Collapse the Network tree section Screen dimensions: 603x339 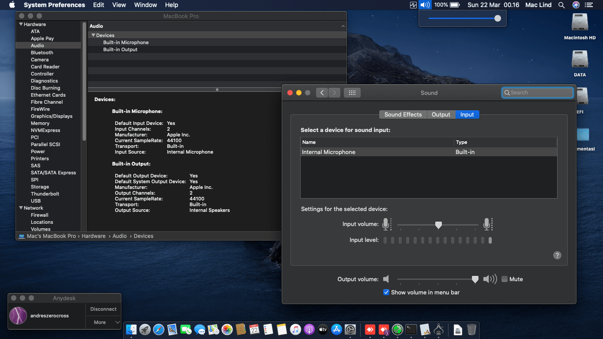(x=21, y=208)
